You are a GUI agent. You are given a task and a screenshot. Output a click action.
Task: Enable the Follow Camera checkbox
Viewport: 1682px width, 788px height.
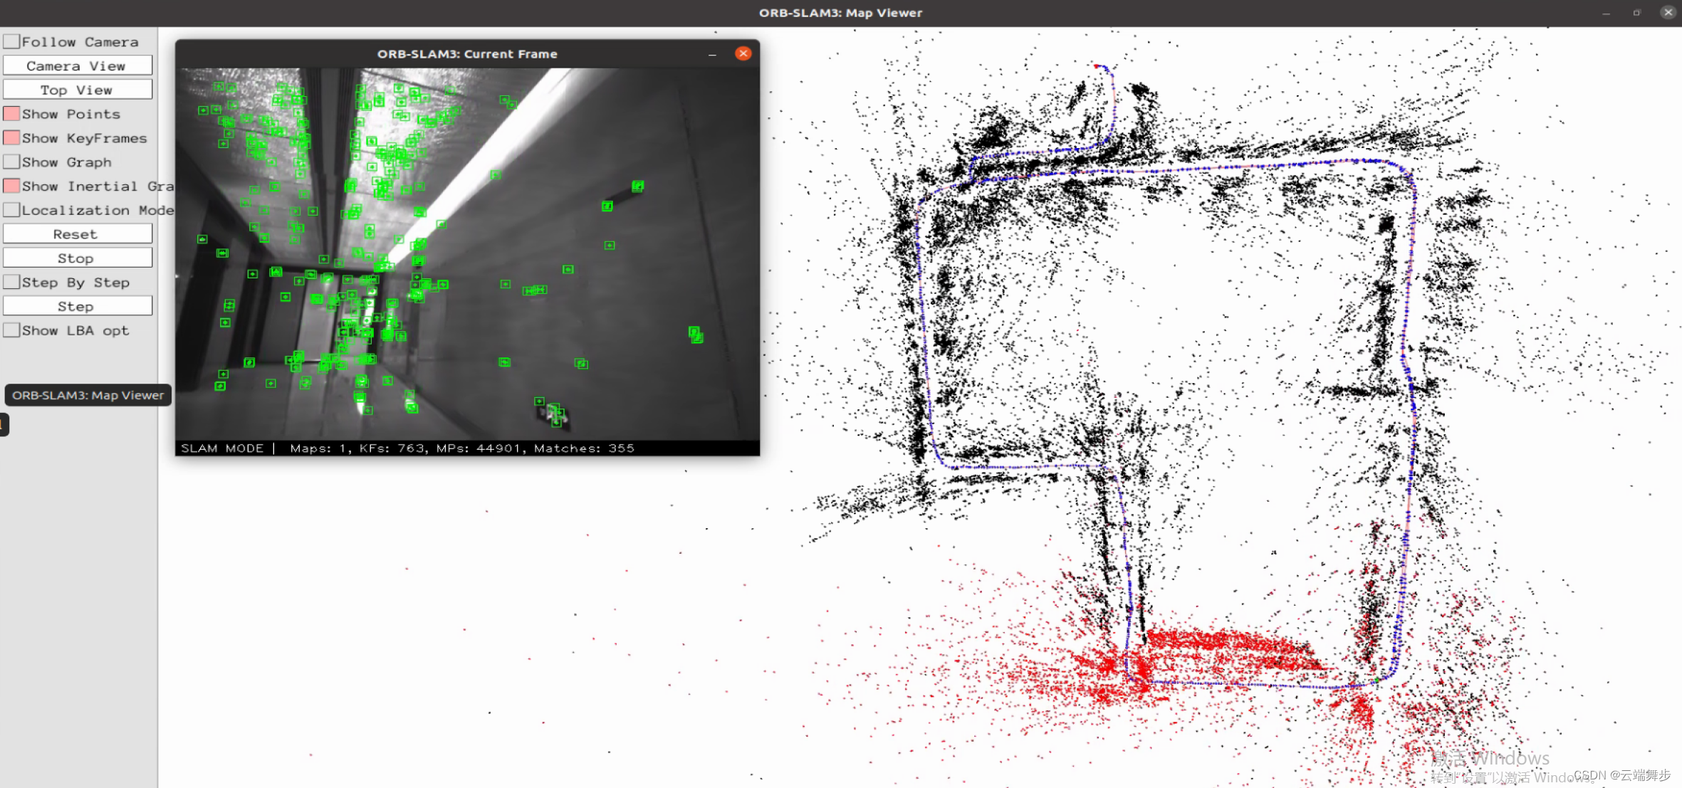point(11,42)
